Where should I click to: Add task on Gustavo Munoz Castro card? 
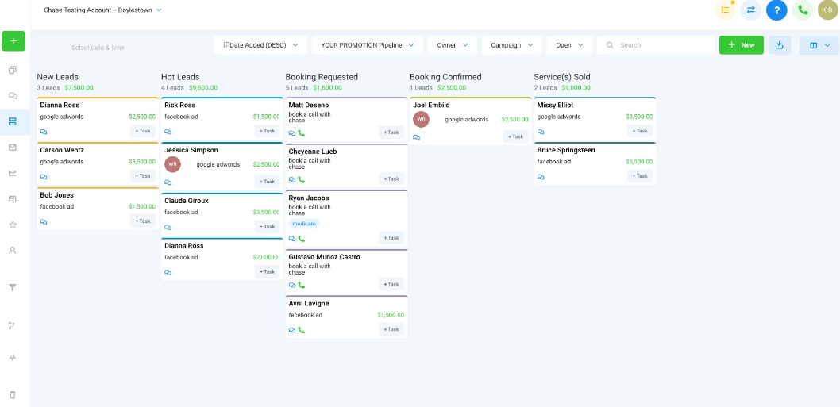(x=391, y=284)
